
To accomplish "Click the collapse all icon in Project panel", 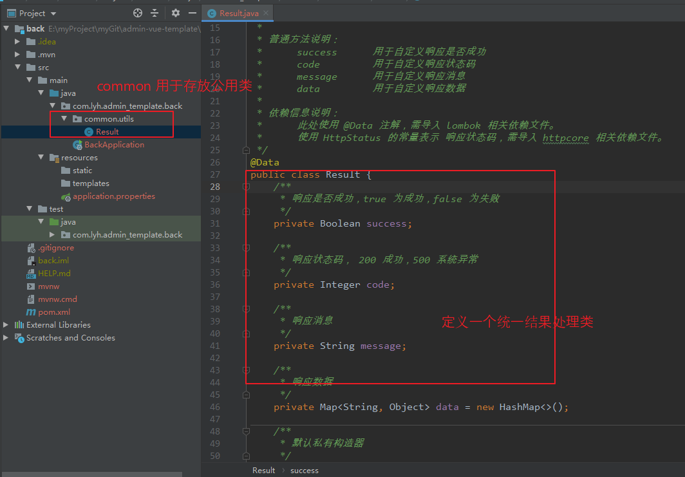I will click(155, 13).
